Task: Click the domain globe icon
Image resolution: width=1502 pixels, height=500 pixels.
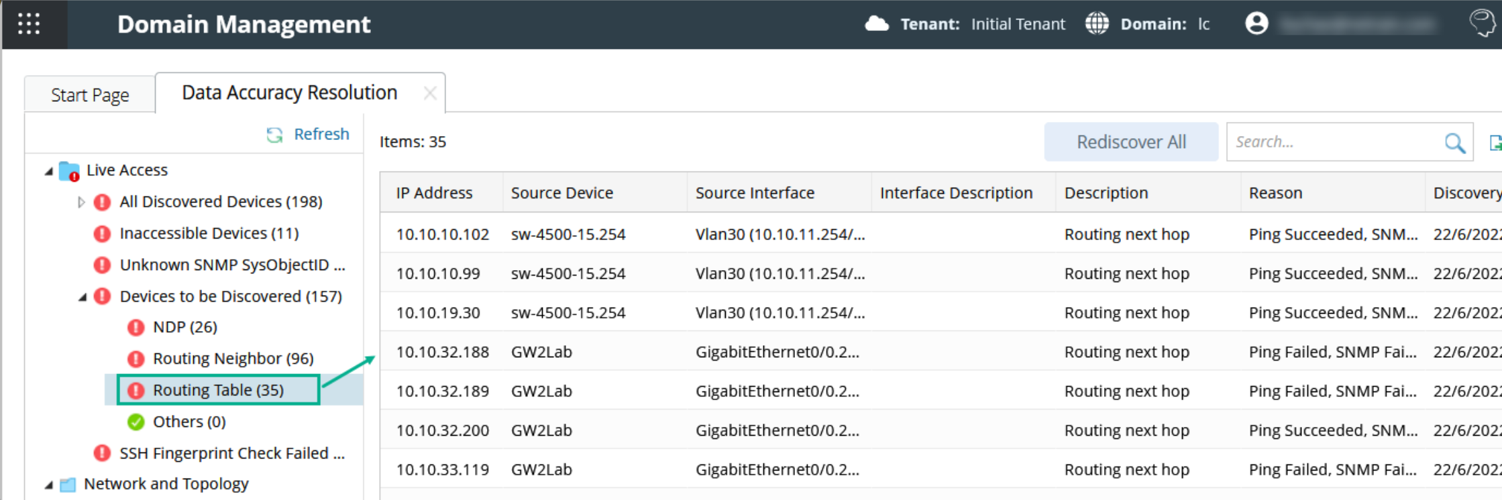Action: click(1097, 24)
